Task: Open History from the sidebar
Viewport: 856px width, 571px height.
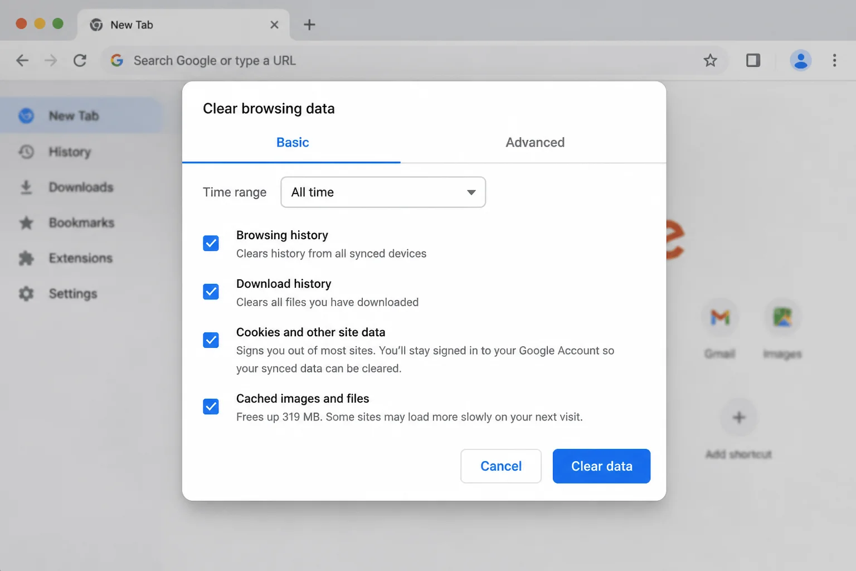Action: click(81, 152)
